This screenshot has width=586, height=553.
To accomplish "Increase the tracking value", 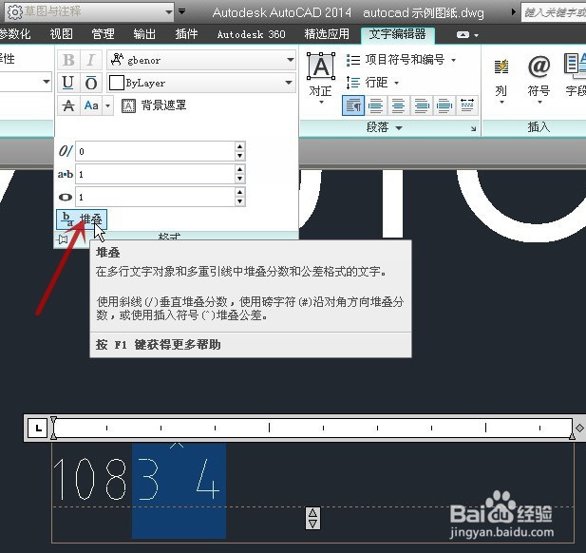I will [x=240, y=169].
